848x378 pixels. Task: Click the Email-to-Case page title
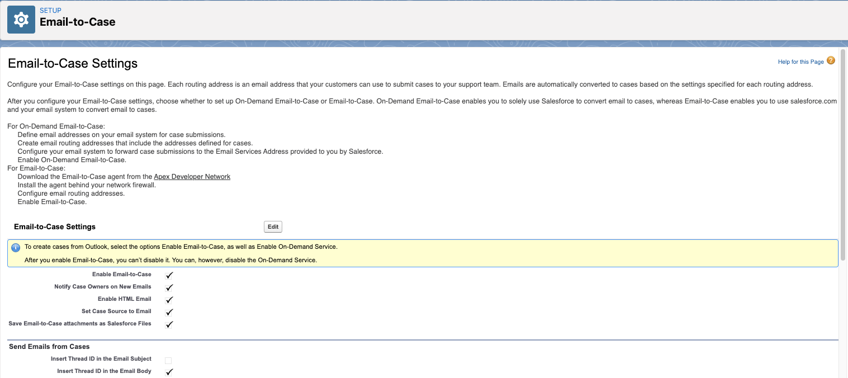click(x=78, y=22)
